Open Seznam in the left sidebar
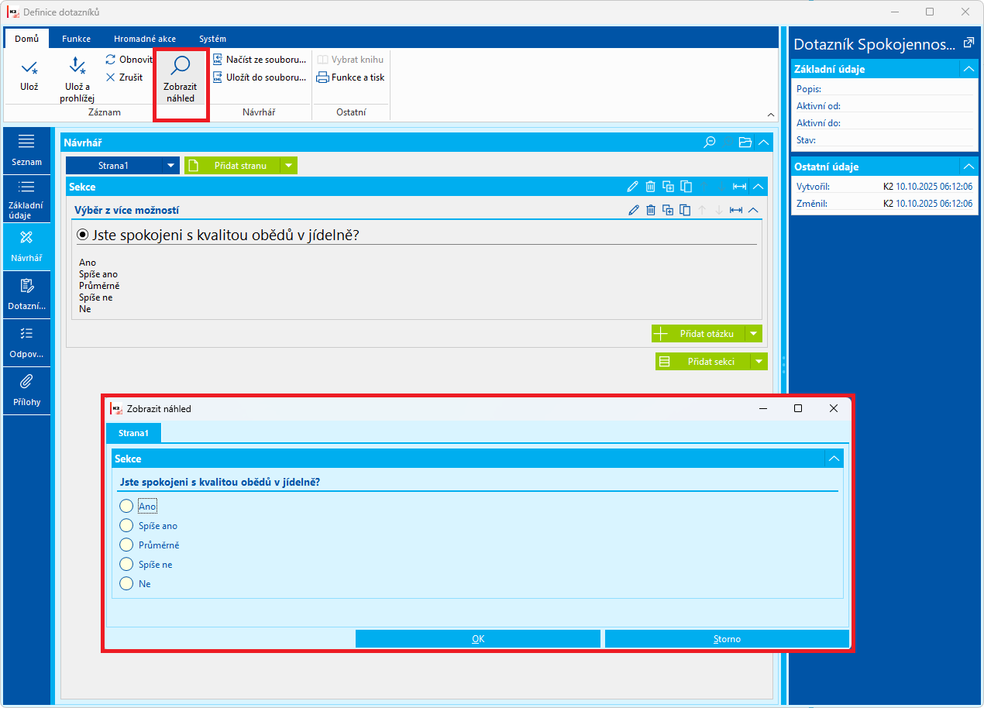This screenshot has width=984, height=708. 26,151
